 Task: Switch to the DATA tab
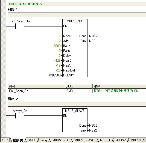[x=31, y=140]
